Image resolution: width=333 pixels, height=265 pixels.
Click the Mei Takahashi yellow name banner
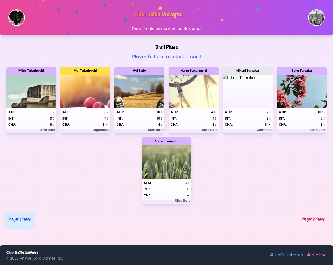85,71
